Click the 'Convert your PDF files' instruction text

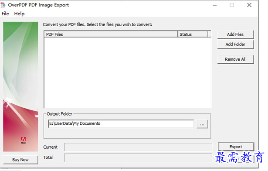(x=98, y=25)
